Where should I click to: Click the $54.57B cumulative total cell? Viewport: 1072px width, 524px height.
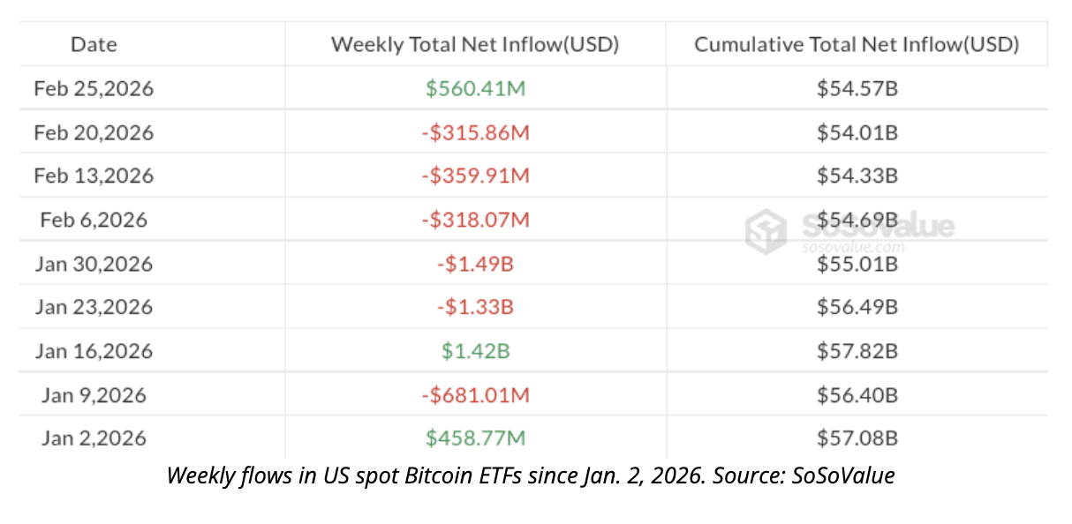coord(857,89)
